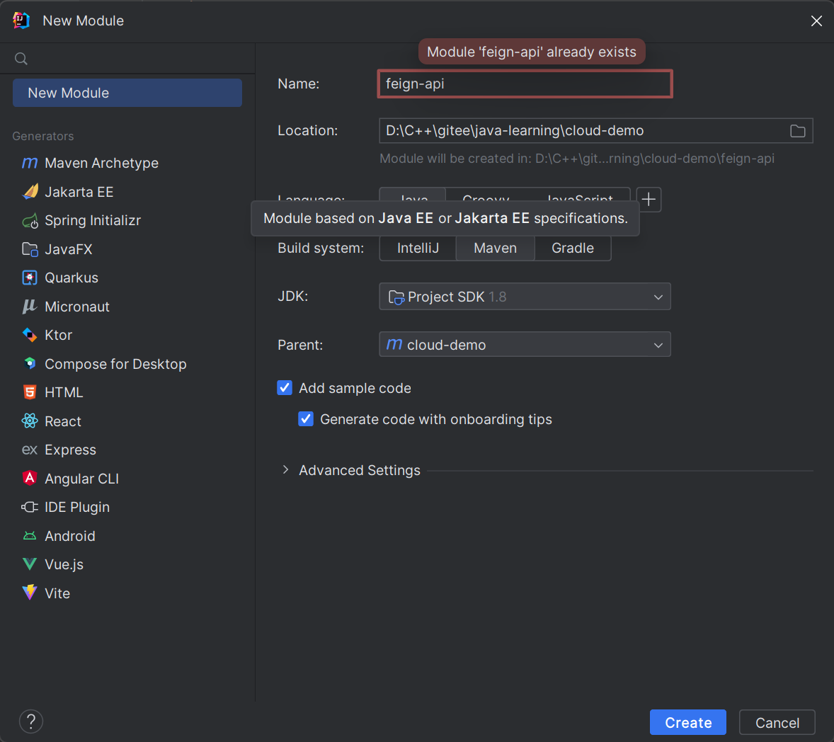The height and width of the screenshot is (742, 834).
Task: Click the Micronaut label text
Action: pos(76,307)
